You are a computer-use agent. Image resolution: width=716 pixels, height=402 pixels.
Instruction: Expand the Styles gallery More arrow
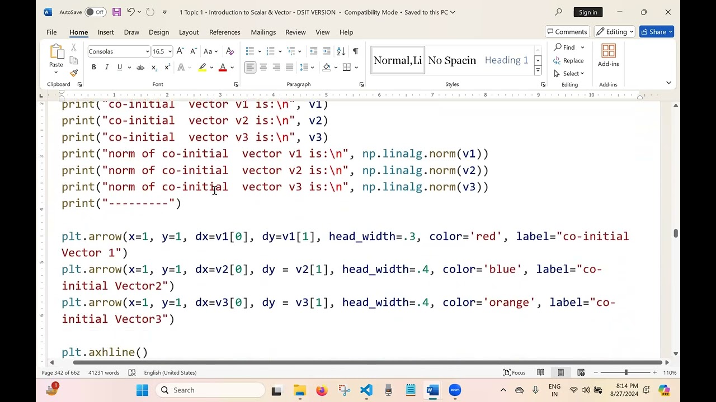[x=538, y=70]
